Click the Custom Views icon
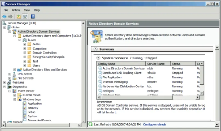The image size is (221, 131). (x=19, y=95)
